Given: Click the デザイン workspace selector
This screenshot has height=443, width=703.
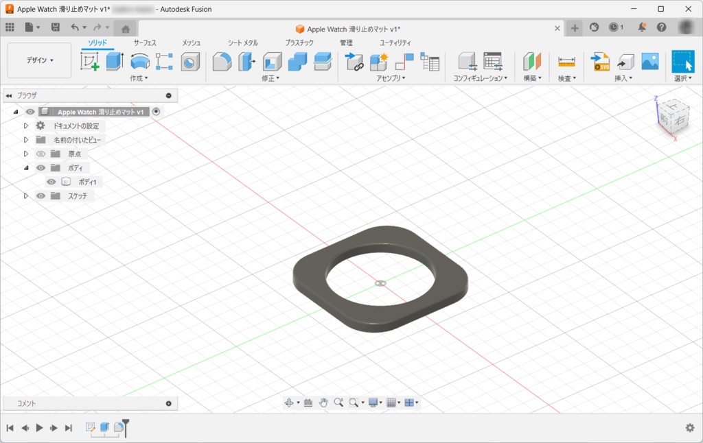Looking at the screenshot, I should click(39, 60).
